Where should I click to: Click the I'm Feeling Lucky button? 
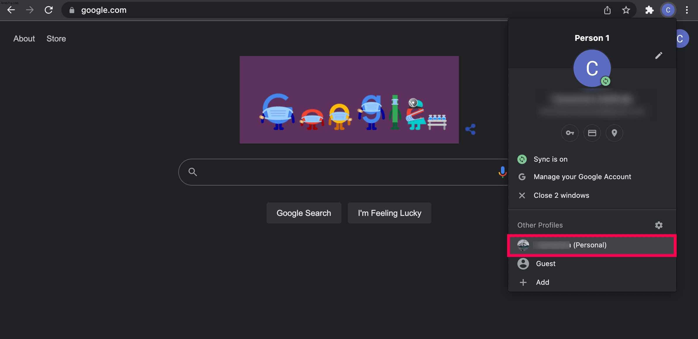coord(389,213)
